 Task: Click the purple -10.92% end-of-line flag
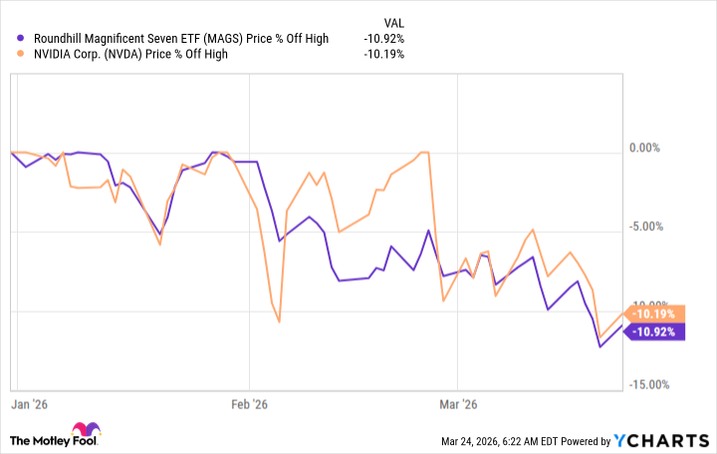[659, 331]
